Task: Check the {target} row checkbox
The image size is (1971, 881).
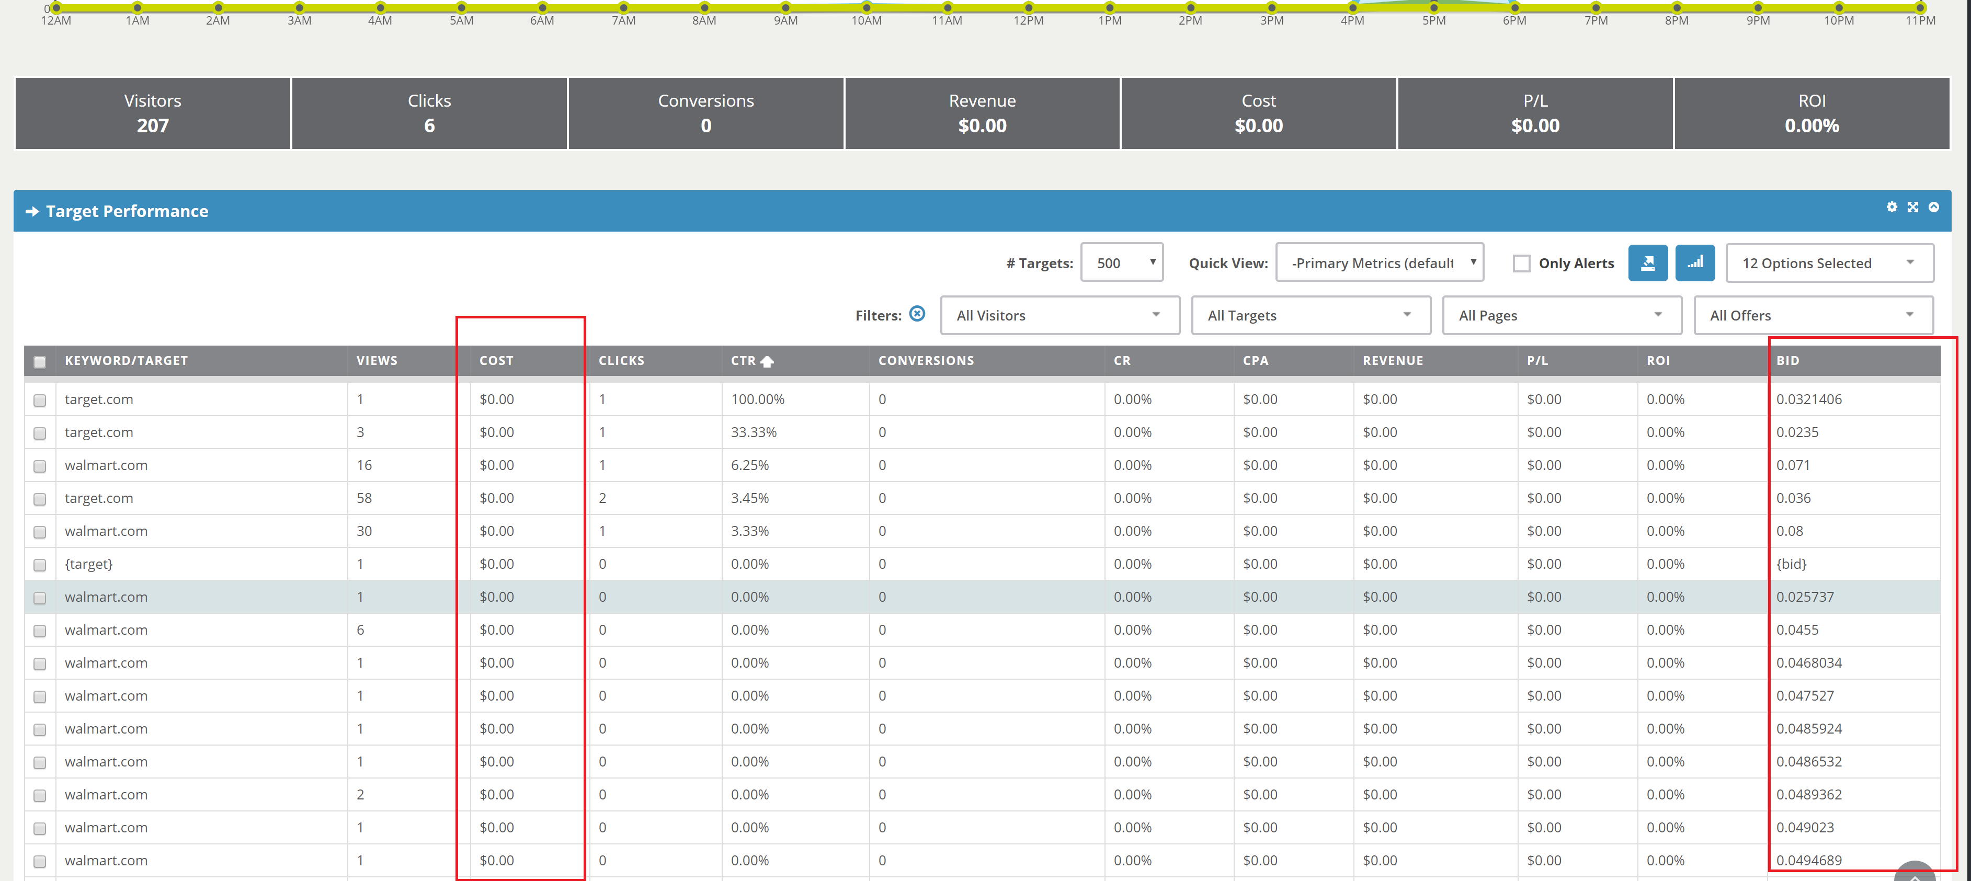Action: point(40,564)
